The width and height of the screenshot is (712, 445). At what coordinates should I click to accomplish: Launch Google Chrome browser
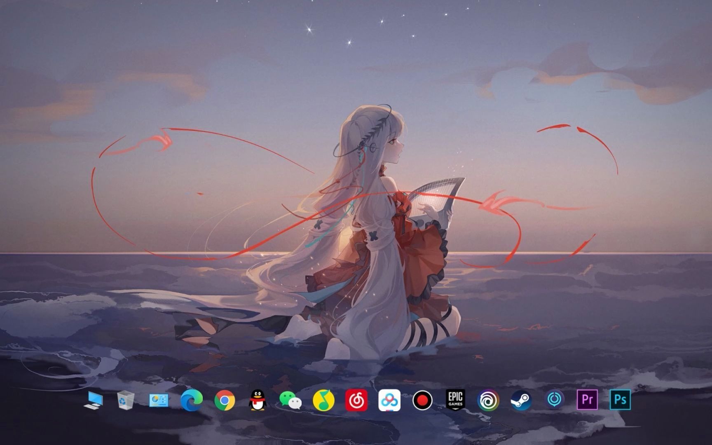tap(225, 400)
